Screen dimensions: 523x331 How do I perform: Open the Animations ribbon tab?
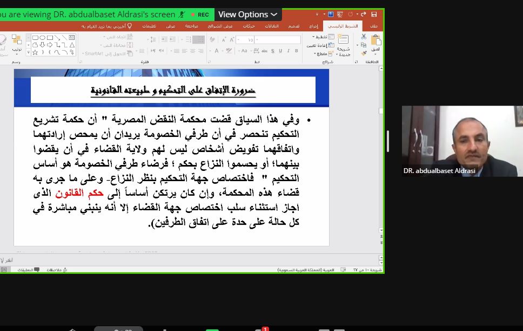[249, 26]
